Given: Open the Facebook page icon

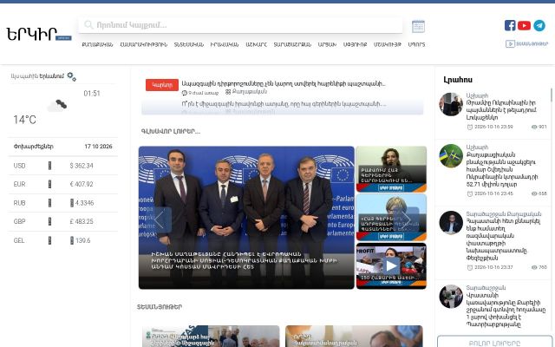Looking at the screenshot, I should pyautogui.click(x=510, y=25).
